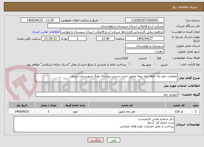Select the خدمت radio button
Image resolution: width=204 pixels, height=147 pixels.
[x=150, y=58]
